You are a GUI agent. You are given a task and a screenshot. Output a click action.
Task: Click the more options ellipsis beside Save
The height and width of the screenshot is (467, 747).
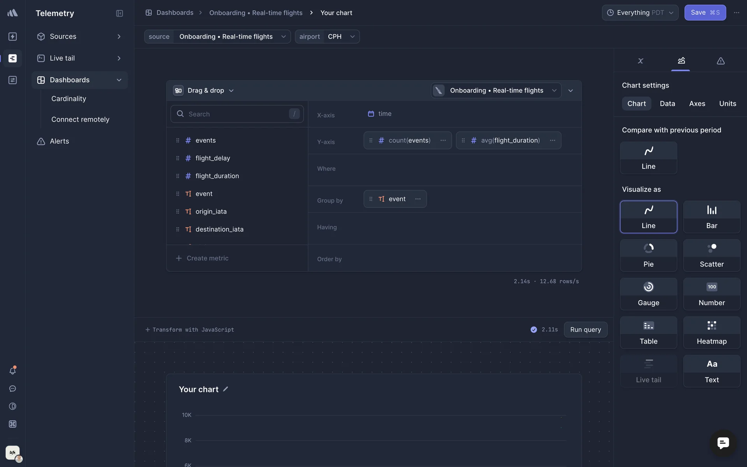click(736, 13)
